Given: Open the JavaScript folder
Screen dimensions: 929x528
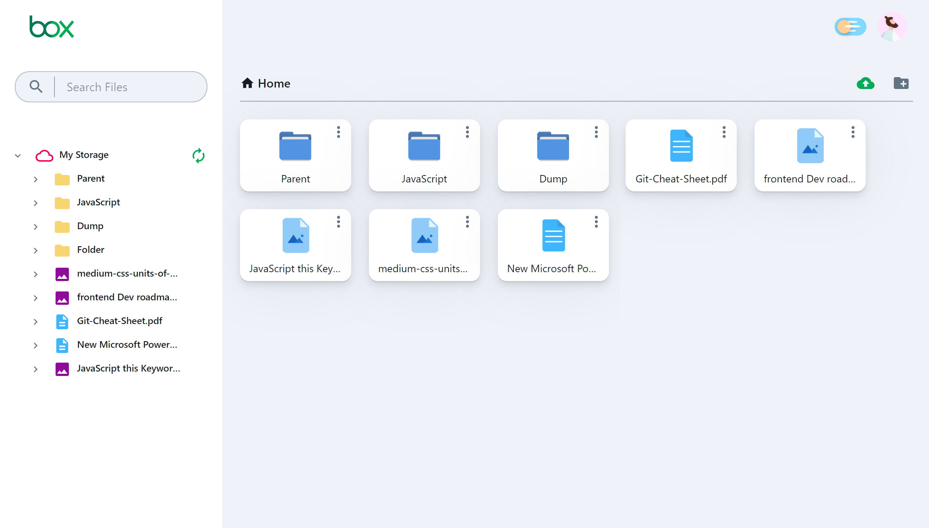Looking at the screenshot, I should [x=424, y=155].
